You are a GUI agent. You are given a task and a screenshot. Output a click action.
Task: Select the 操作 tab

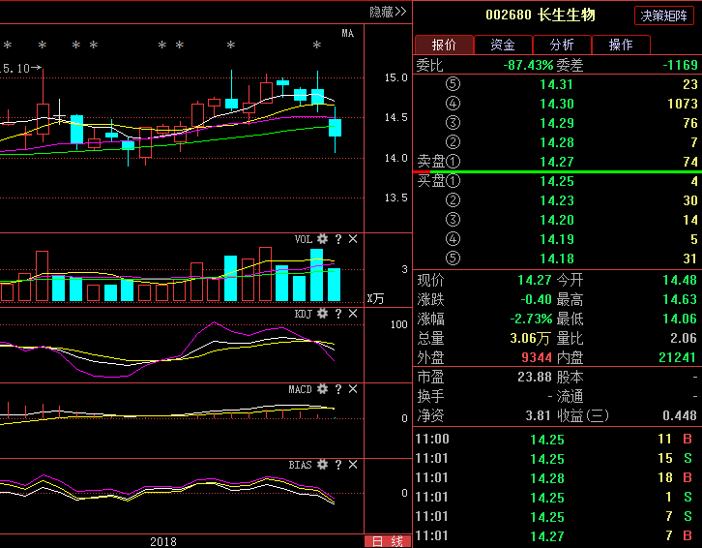tap(621, 45)
